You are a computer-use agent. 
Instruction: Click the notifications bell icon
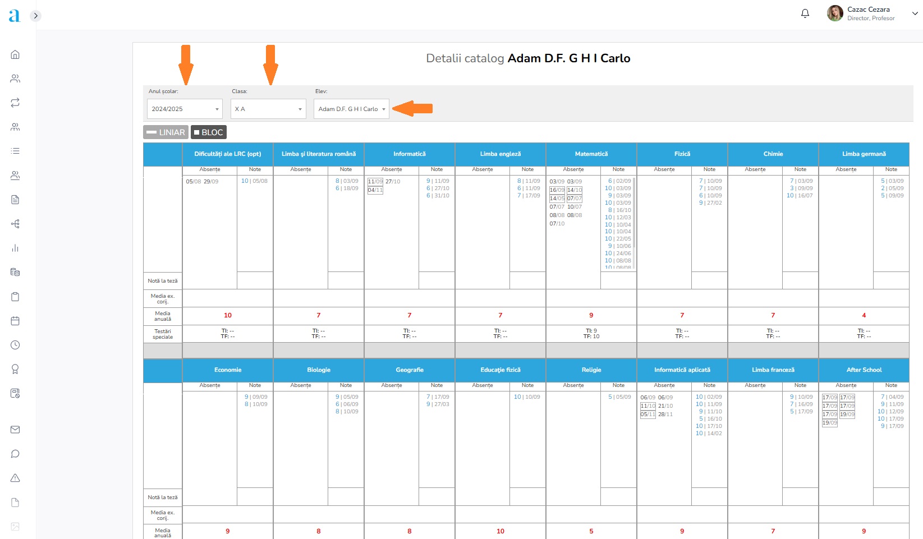[805, 13]
